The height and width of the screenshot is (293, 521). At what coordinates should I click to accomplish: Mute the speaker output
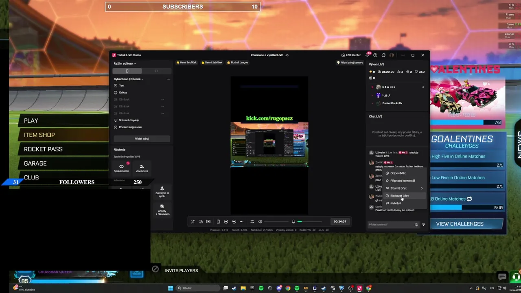coord(260,221)
